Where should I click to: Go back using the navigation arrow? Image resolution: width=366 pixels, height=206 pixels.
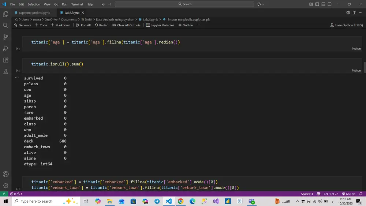(104, 4)
